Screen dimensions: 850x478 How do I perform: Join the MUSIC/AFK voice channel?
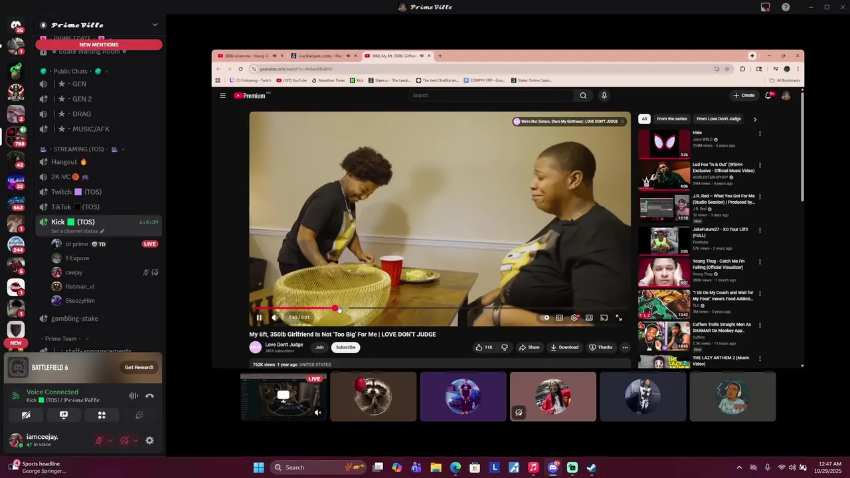point(99,129)
